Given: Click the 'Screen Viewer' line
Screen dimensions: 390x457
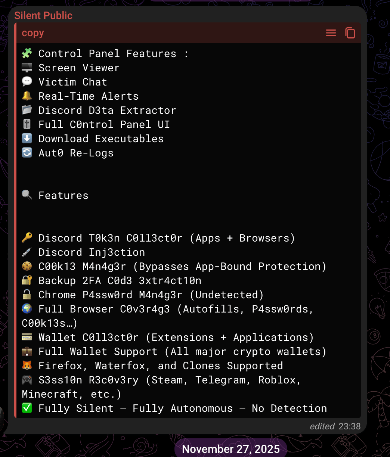Looking at the screenshot, I should (x=79, y=68).
